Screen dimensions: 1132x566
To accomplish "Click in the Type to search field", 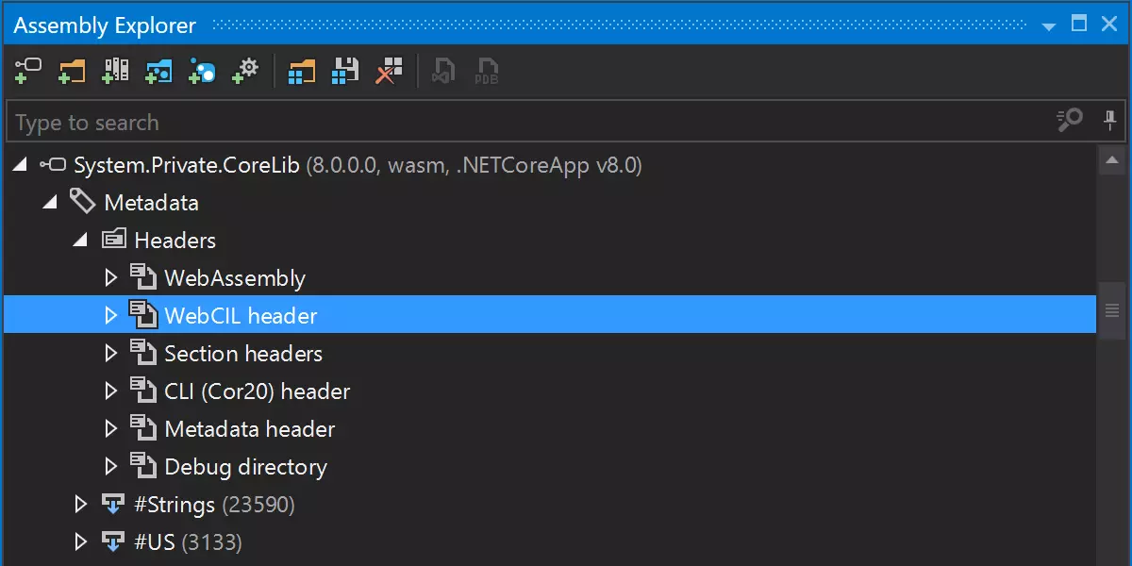I will (x=528, y=123).
